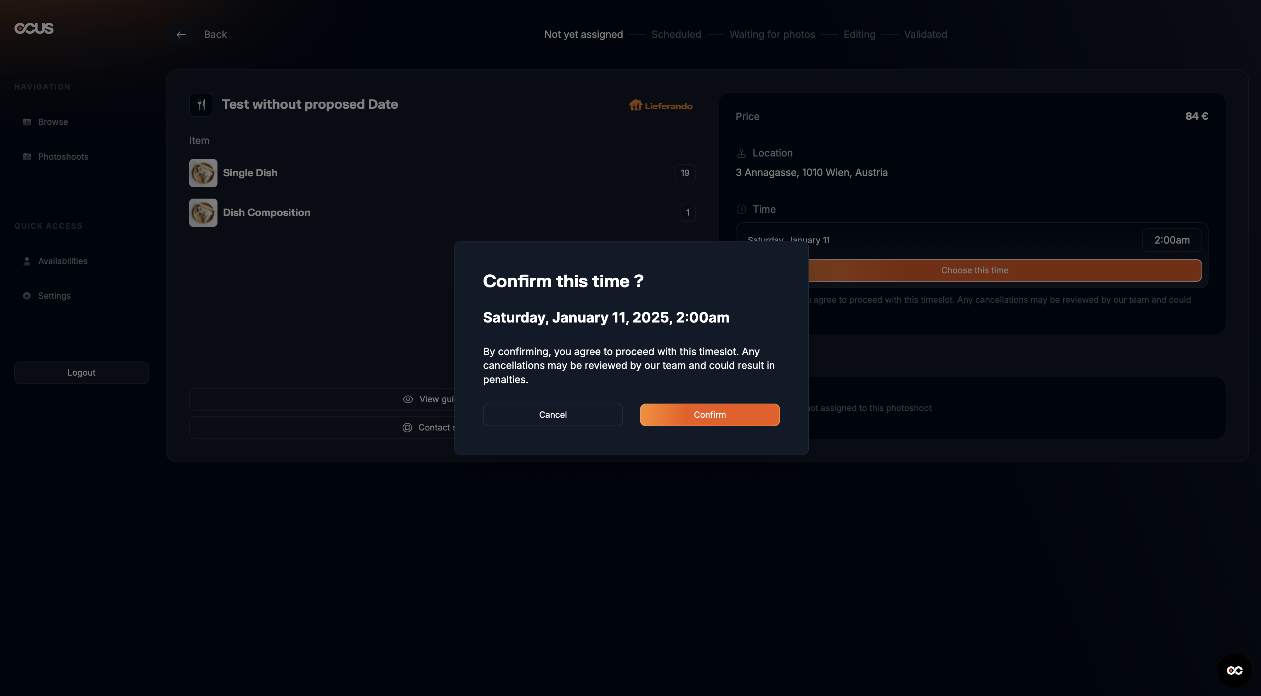Click the Availabilities person icon
This screenshot has height=696, width=1261.
(x=27, y=261)
